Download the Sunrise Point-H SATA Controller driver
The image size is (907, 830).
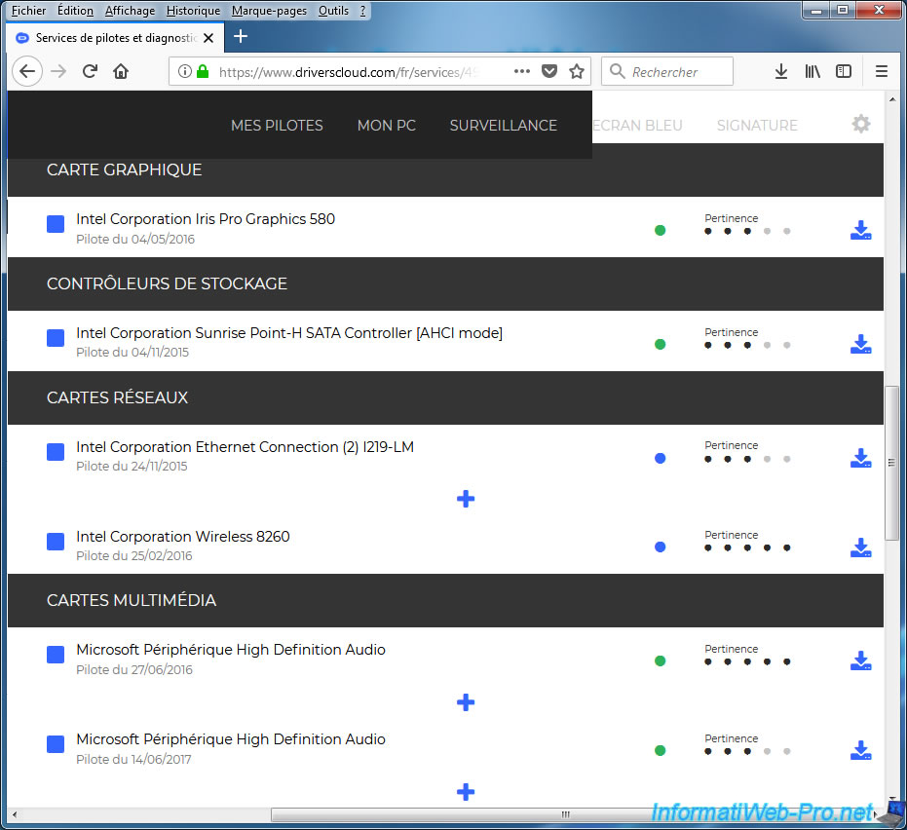click(x=860, y=344)
